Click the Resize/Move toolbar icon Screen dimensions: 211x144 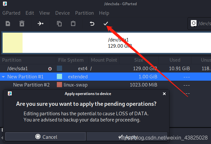point(41,24)
